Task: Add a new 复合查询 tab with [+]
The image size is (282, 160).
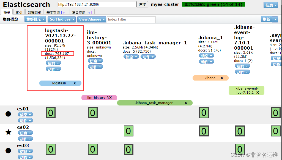Action: tap(89, 12)
